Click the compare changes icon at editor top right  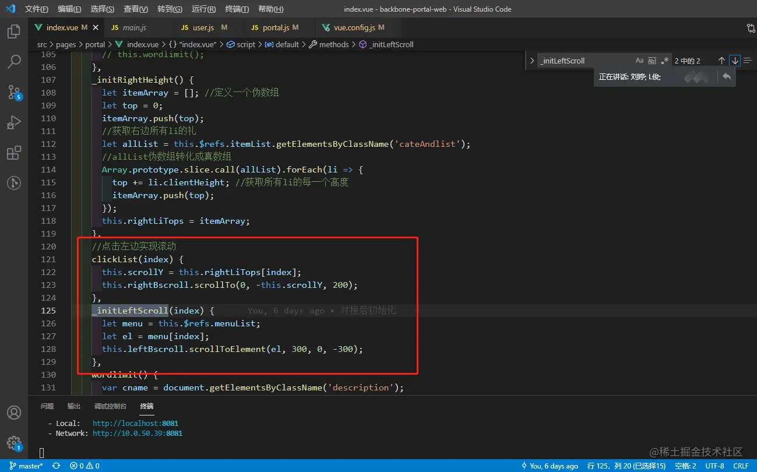(751, 28)
